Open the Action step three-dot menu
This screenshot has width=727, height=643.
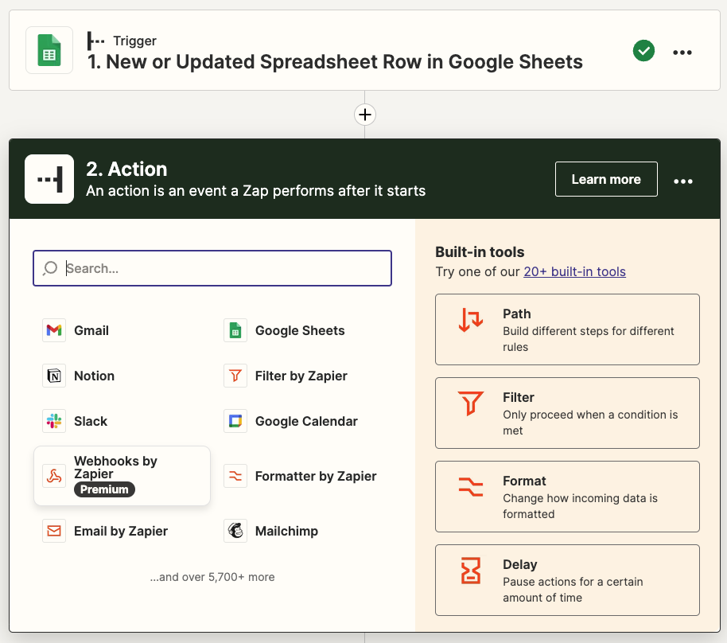(683, 181)
